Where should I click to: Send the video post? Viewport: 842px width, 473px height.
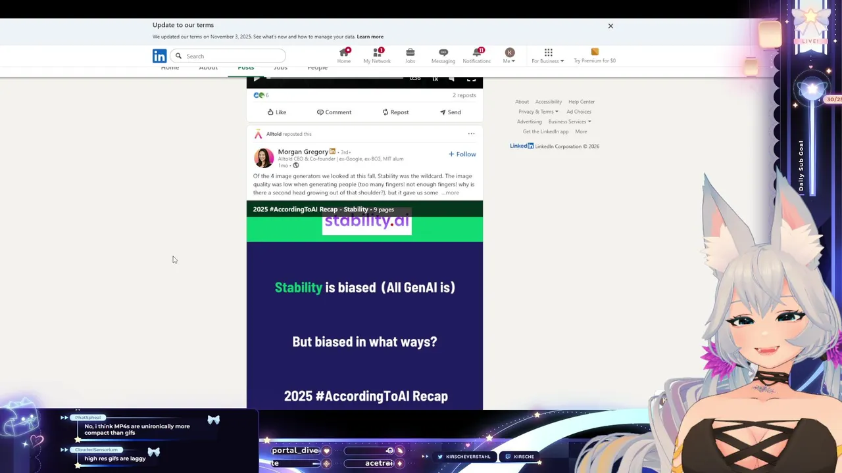click(x=450, y=112)
